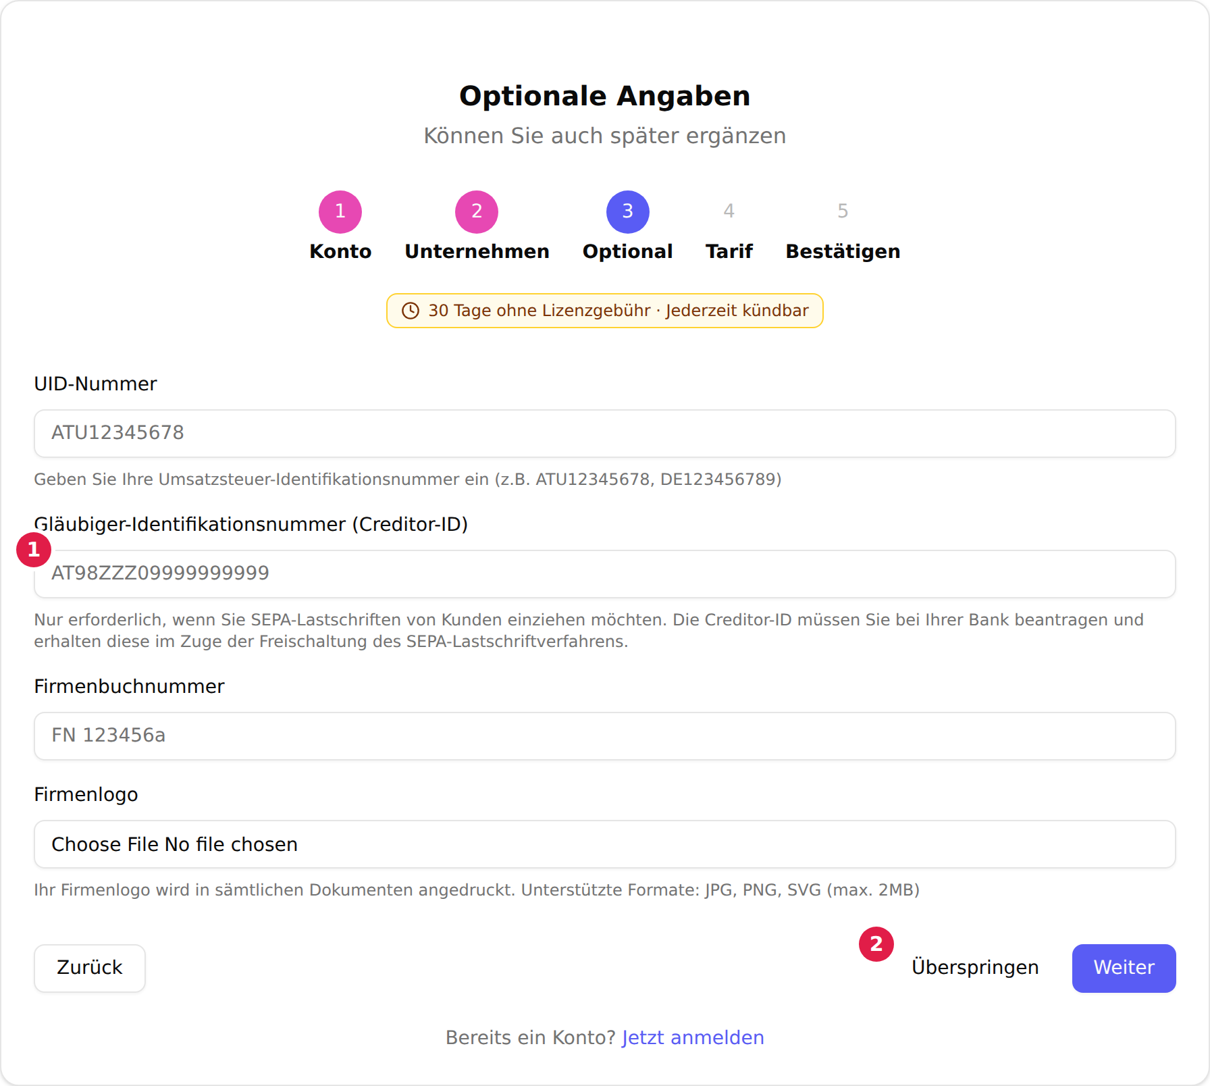Click the 30 Tage ohne Lizenzgebühr banner
This screenshot has height=1086, width=1210.
tap(605, 311)
